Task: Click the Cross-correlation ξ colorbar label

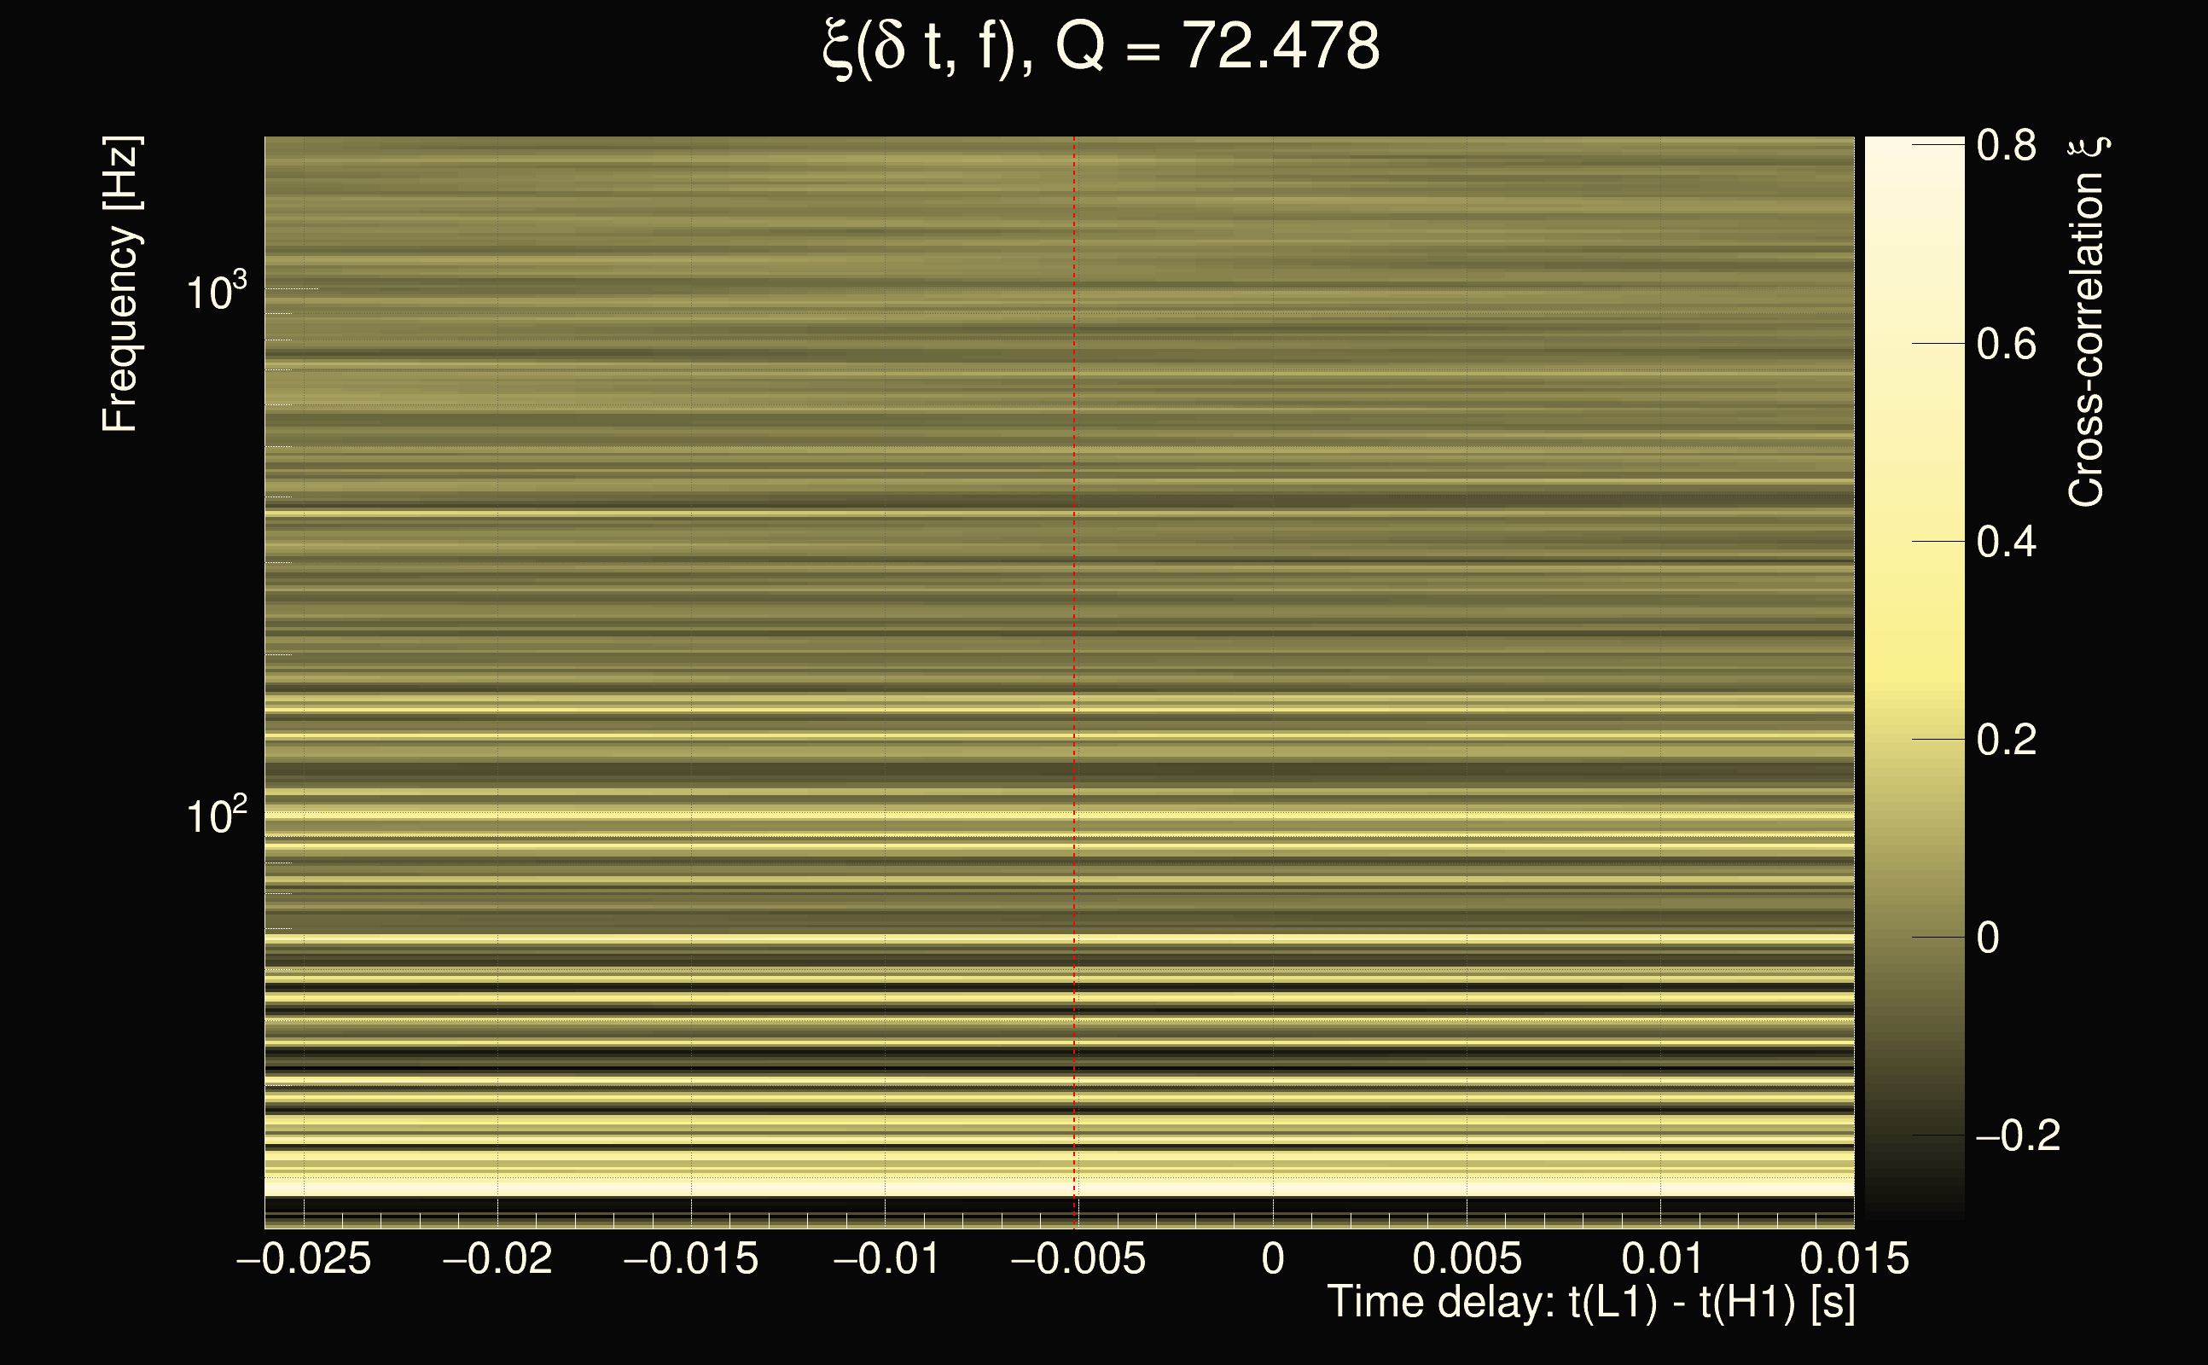Action: (x=2089, y=321)
